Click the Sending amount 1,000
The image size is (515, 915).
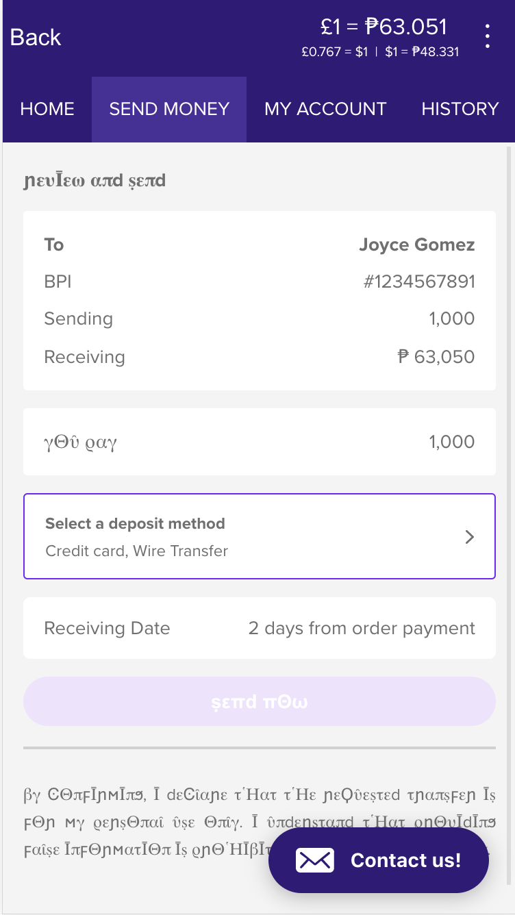click(x=451, y=318)
